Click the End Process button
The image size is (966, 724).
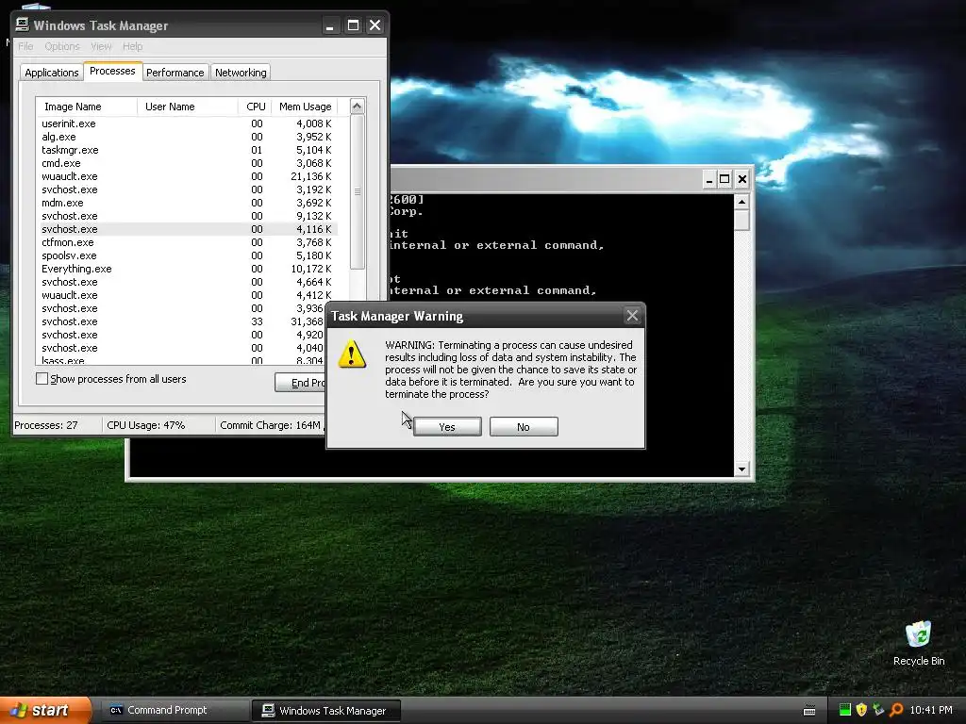click(x=301, y=383)
